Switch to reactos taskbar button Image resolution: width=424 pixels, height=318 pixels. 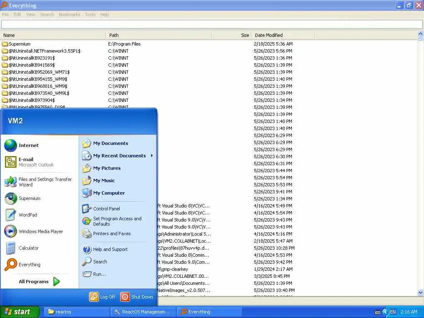coord(76,312)
